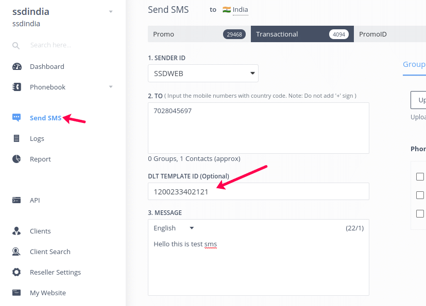This screenshot has width=426, height=306.
Task: Click the My Website window icon
Action: (x=16, y=293)
